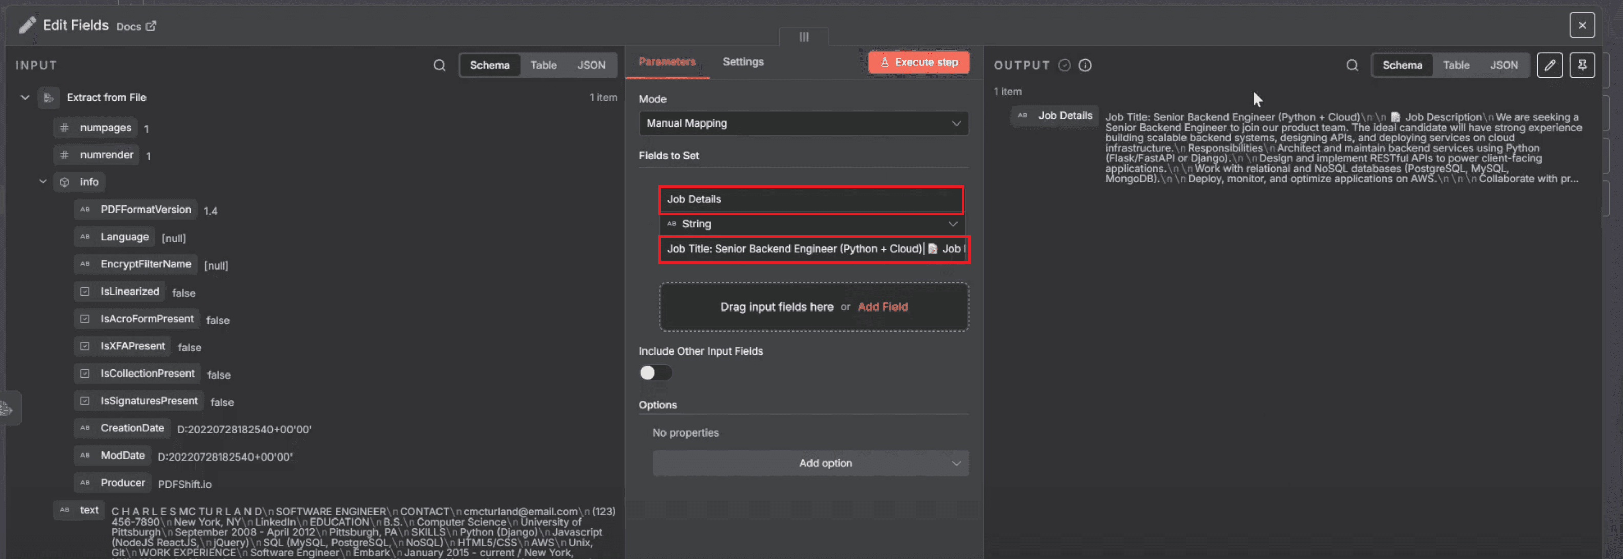Switch INPUT view to Schema

point(490,65)
